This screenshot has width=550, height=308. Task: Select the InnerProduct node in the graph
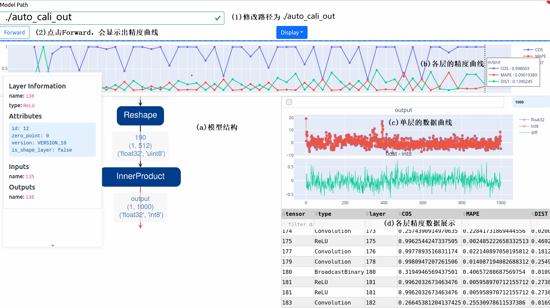(141, 177)
